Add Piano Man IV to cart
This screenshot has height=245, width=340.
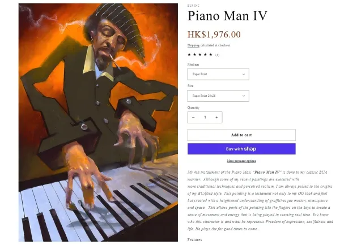pyautogui.click(x=241, y=135)
